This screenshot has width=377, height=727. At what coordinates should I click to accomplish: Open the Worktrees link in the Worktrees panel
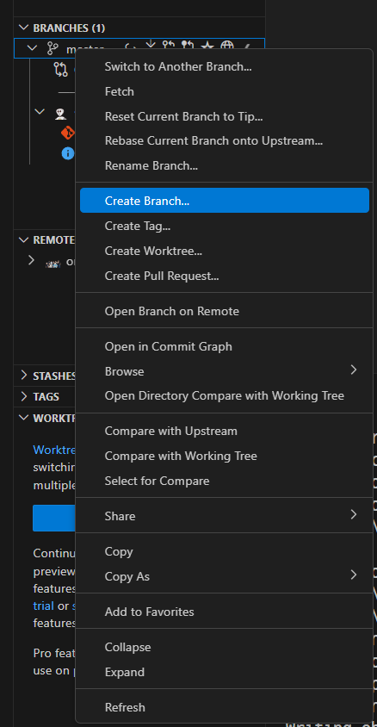pyautogui.click(x=54, y=450)
